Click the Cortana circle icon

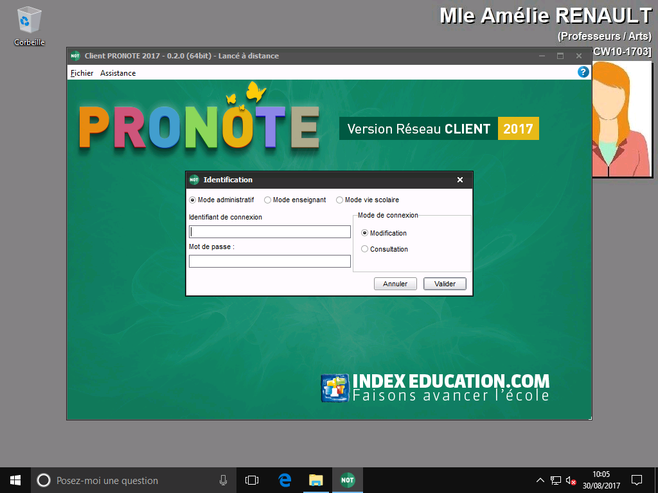pyautogui.click(x=44, y=480)
